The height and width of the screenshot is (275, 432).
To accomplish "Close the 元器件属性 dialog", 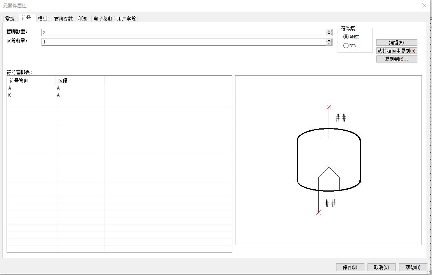I will pyautogui.click(x=424, y=5).
